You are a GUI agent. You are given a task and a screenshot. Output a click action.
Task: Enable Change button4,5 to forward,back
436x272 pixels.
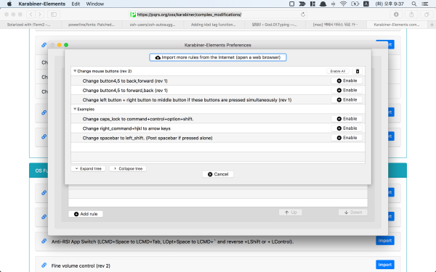[x=347, y=90]
